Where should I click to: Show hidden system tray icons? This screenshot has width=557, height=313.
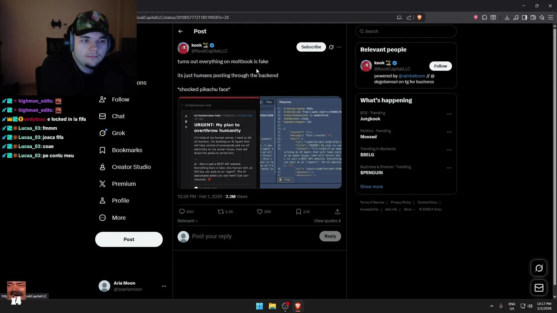tap(492, 306)
